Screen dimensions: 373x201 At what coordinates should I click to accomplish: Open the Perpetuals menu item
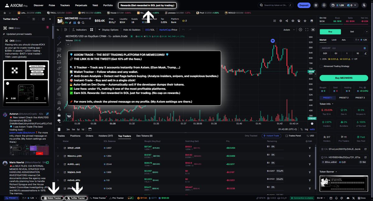(x=81, y=5)
